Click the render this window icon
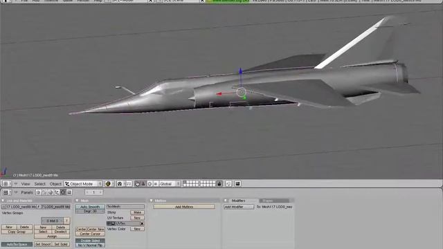The image size is (443, 249). 238,184
